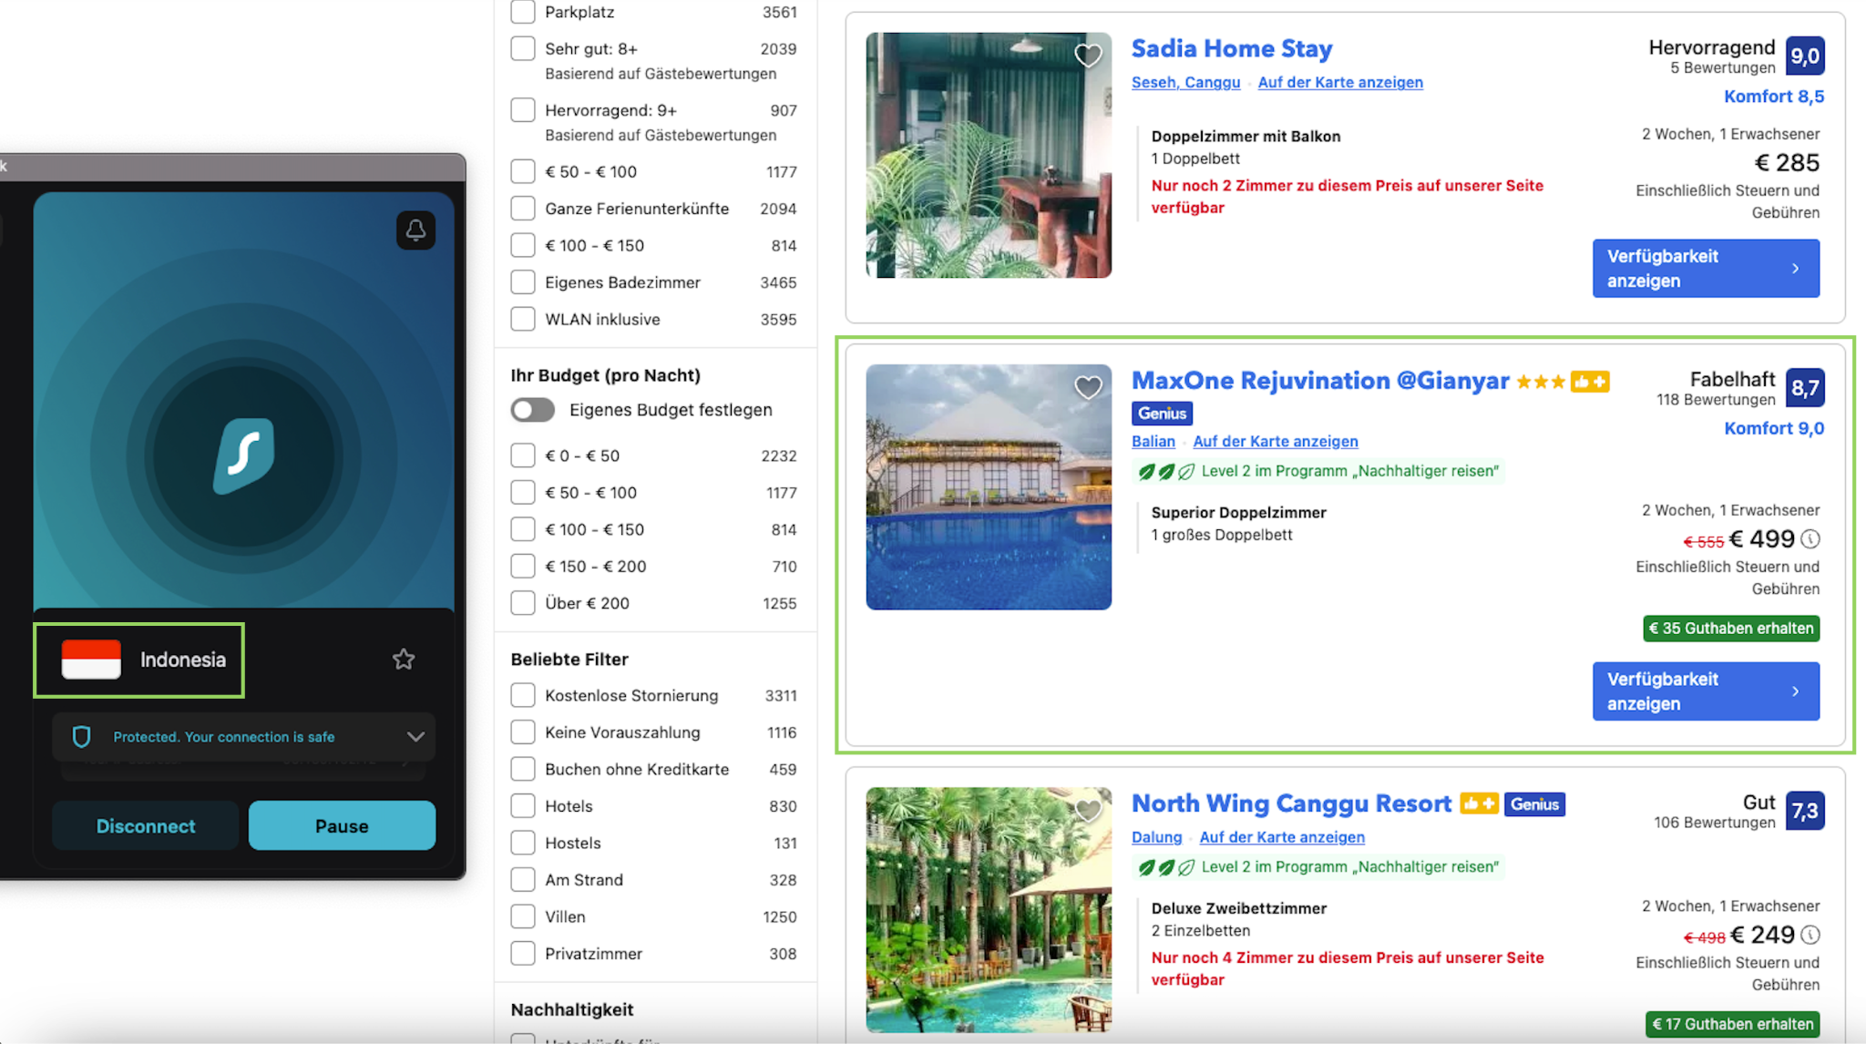
Task: Check the Privatzimmer filter
Action: [523, 954]
